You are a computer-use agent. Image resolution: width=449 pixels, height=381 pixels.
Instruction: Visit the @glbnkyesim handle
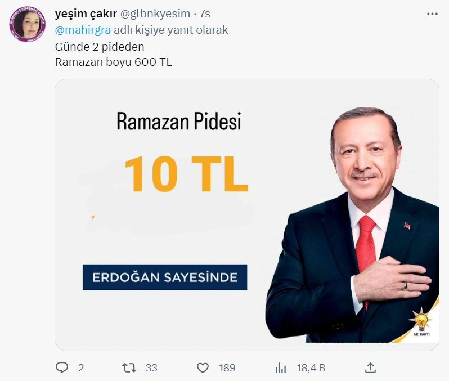tap(155, 14)
